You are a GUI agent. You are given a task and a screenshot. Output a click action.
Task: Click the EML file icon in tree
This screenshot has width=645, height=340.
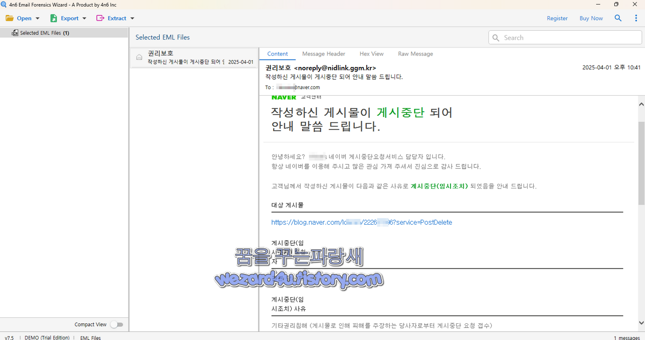[15, 33]
